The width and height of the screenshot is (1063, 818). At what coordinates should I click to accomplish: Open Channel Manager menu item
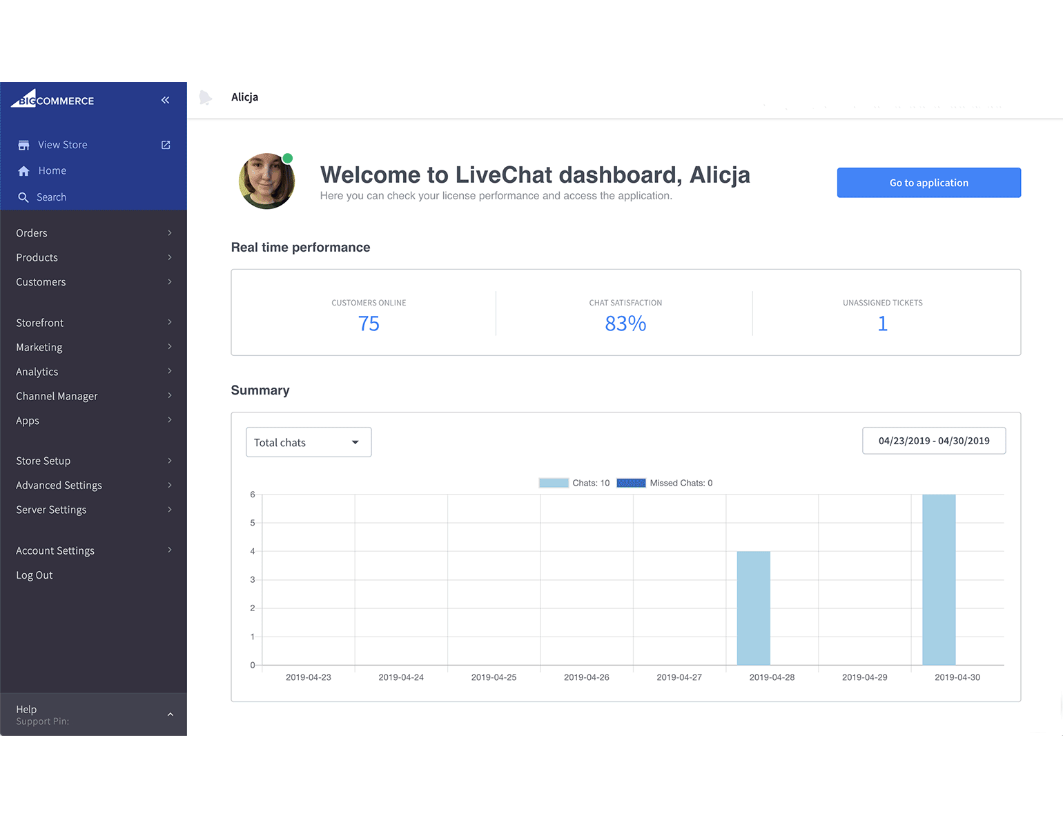point(57,397)
